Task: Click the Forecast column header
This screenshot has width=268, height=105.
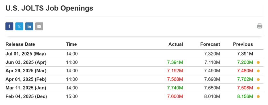Action: [210, 44]
